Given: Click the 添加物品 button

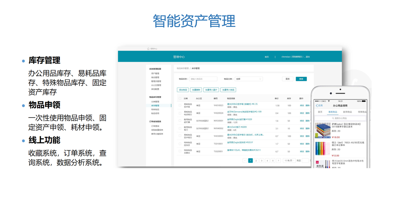Looking at the screenshot, I should click(x=183, y=90).
